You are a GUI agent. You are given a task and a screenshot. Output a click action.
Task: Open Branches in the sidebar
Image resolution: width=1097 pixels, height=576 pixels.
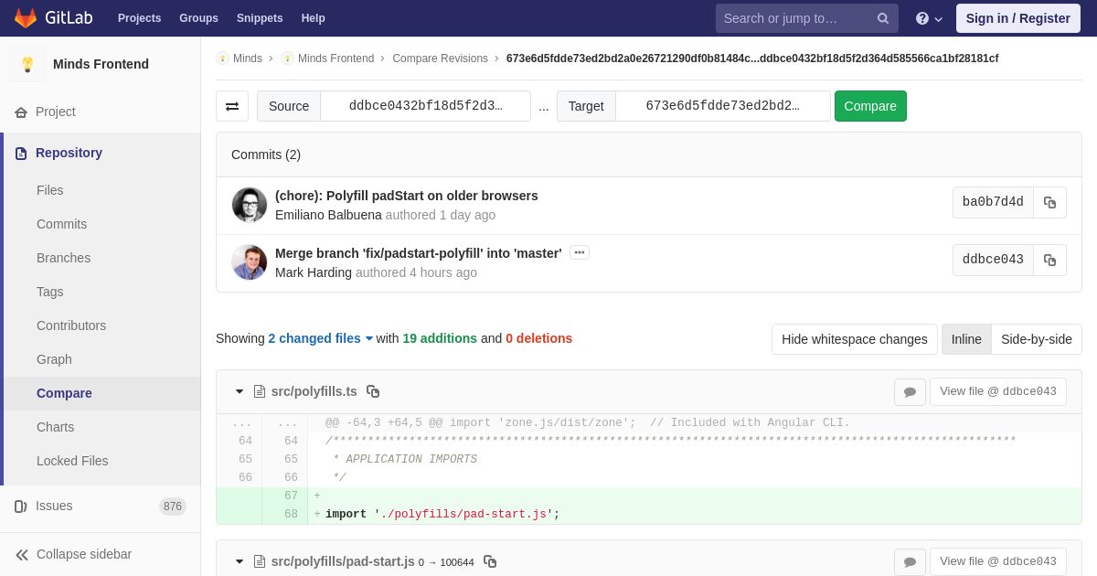coord(63,258)
